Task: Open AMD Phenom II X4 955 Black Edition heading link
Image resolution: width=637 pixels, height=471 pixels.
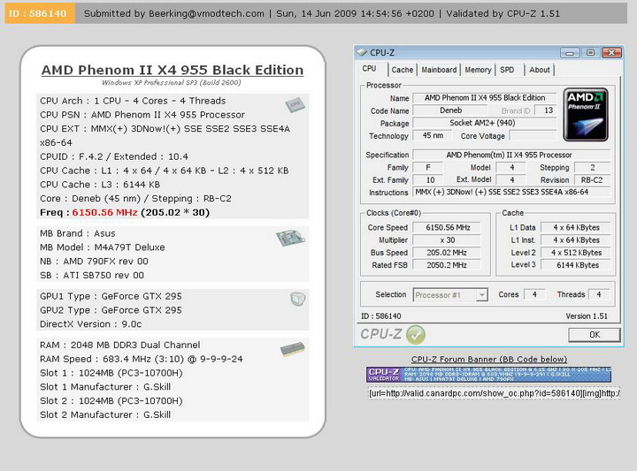Action: coord(173,70)
